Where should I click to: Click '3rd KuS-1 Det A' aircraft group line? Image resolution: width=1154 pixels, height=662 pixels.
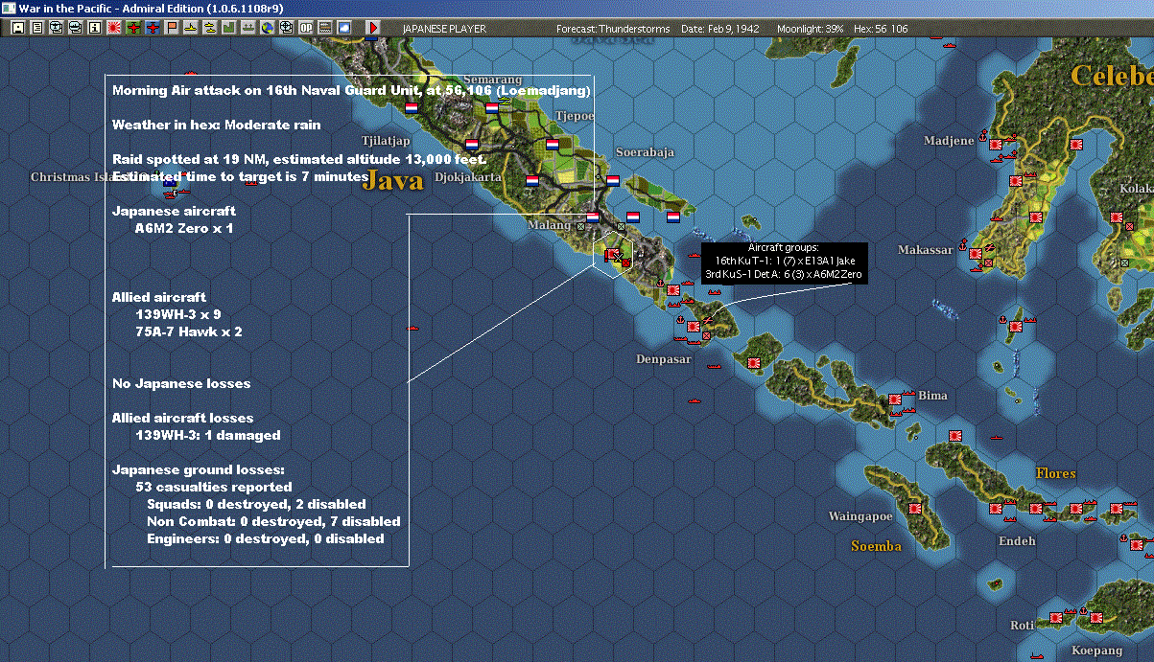tap(785, 274)
